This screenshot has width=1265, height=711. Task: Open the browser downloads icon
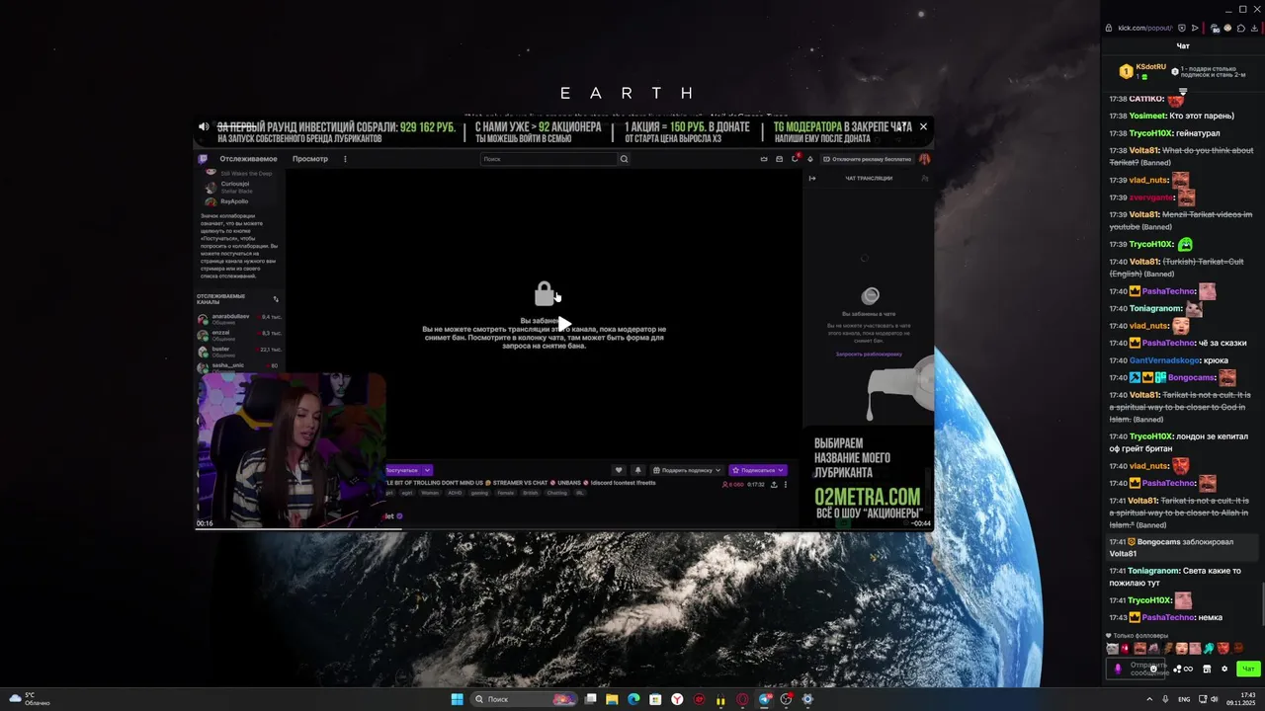pyautogui.click(x=1254, y=28)
